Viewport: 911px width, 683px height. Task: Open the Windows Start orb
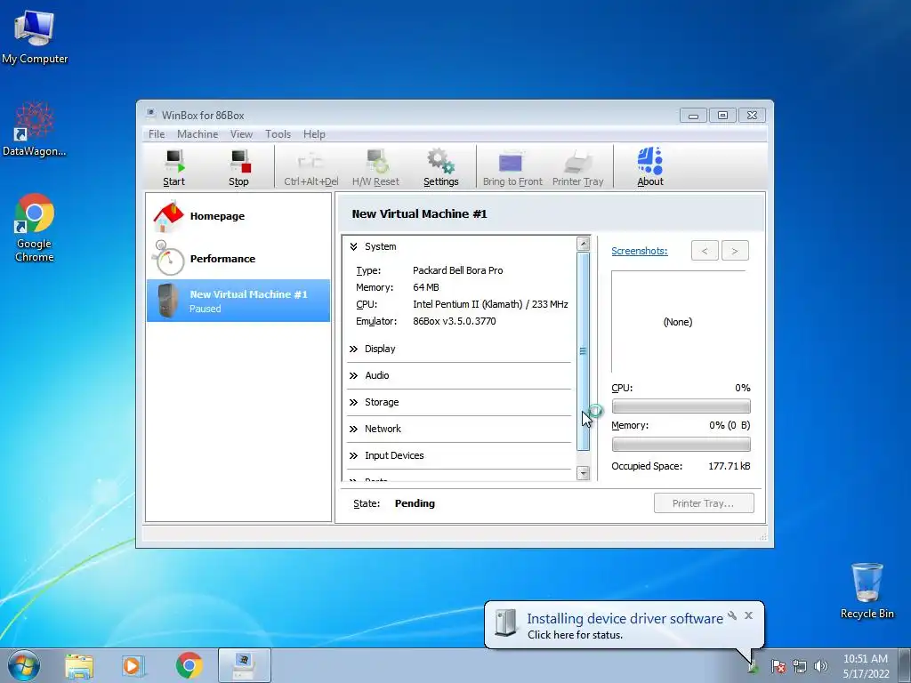[24, 665]
